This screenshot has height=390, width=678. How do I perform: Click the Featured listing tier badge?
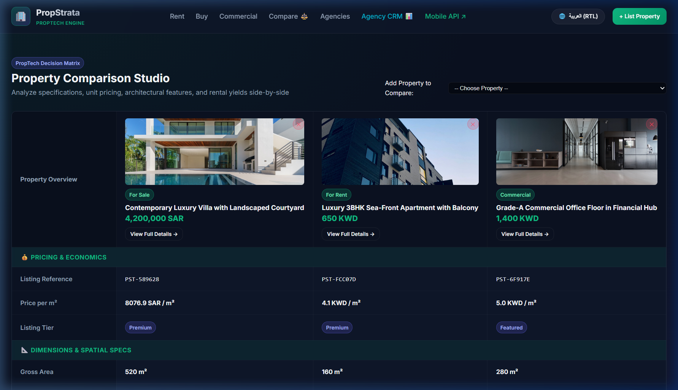click(511, 328)
